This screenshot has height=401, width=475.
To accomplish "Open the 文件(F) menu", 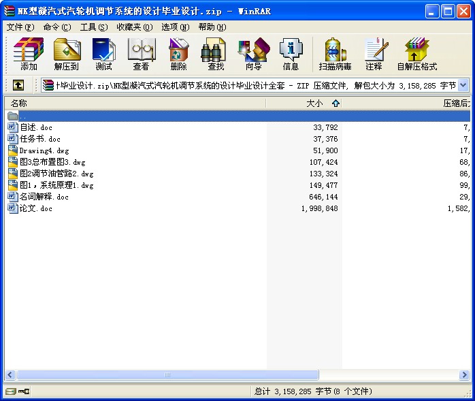I will pyautogui.click(x=20, y=27).
